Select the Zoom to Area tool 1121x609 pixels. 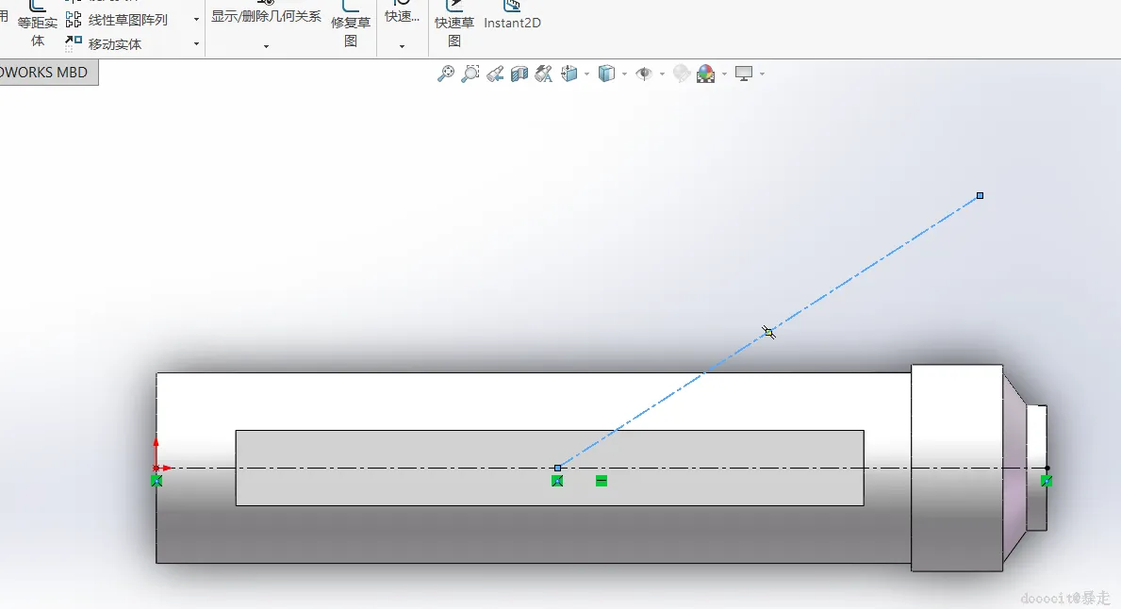point(470,74)
